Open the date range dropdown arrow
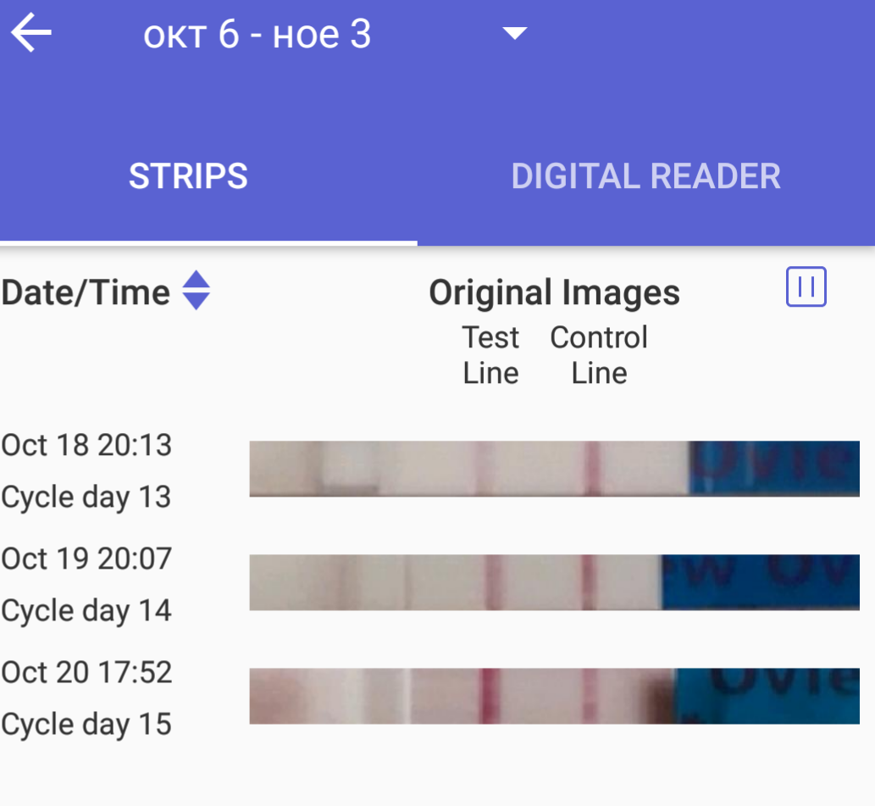Viewport: 875px width, 806px height. point(514,34)
